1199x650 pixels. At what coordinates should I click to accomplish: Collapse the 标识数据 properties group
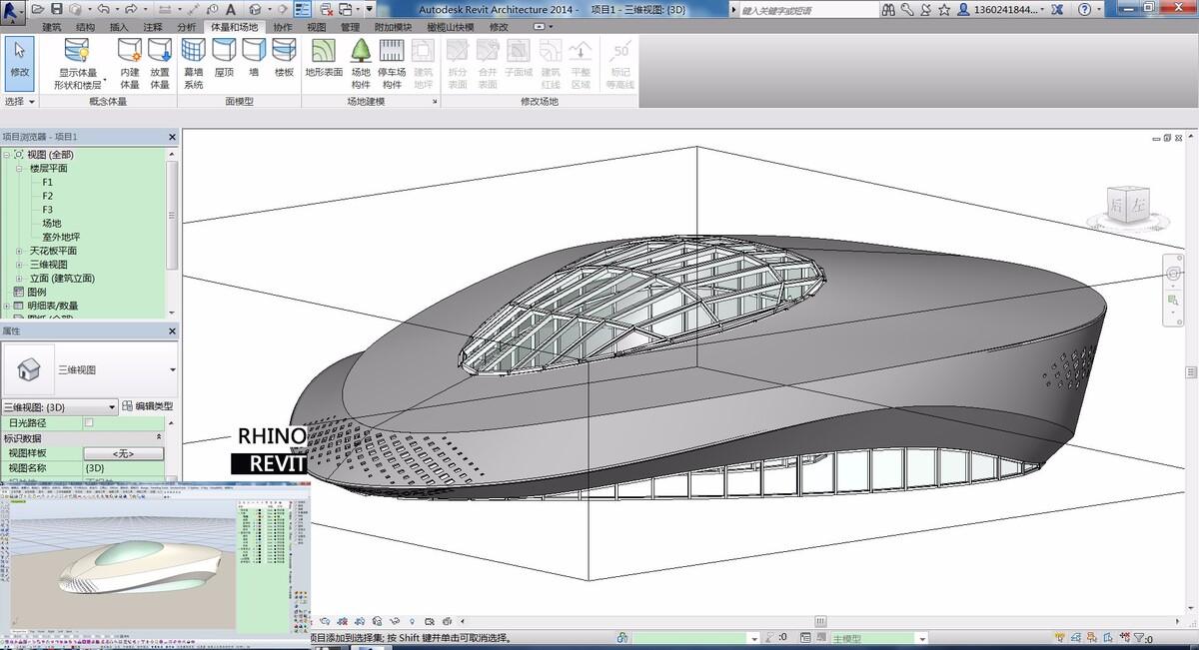point(158,437)
